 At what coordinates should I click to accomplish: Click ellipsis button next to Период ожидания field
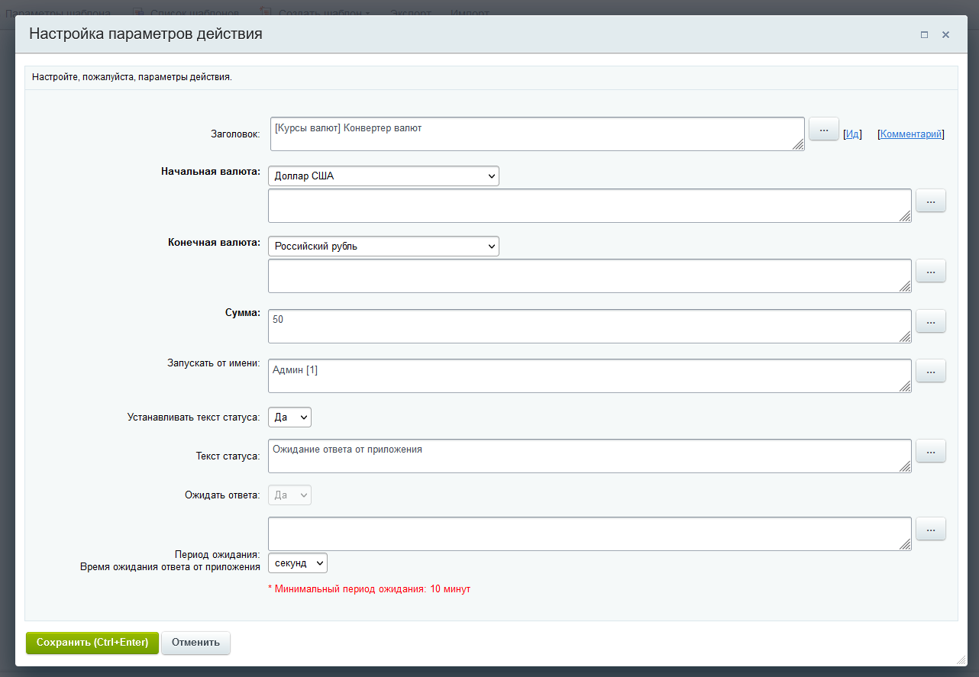930,529
